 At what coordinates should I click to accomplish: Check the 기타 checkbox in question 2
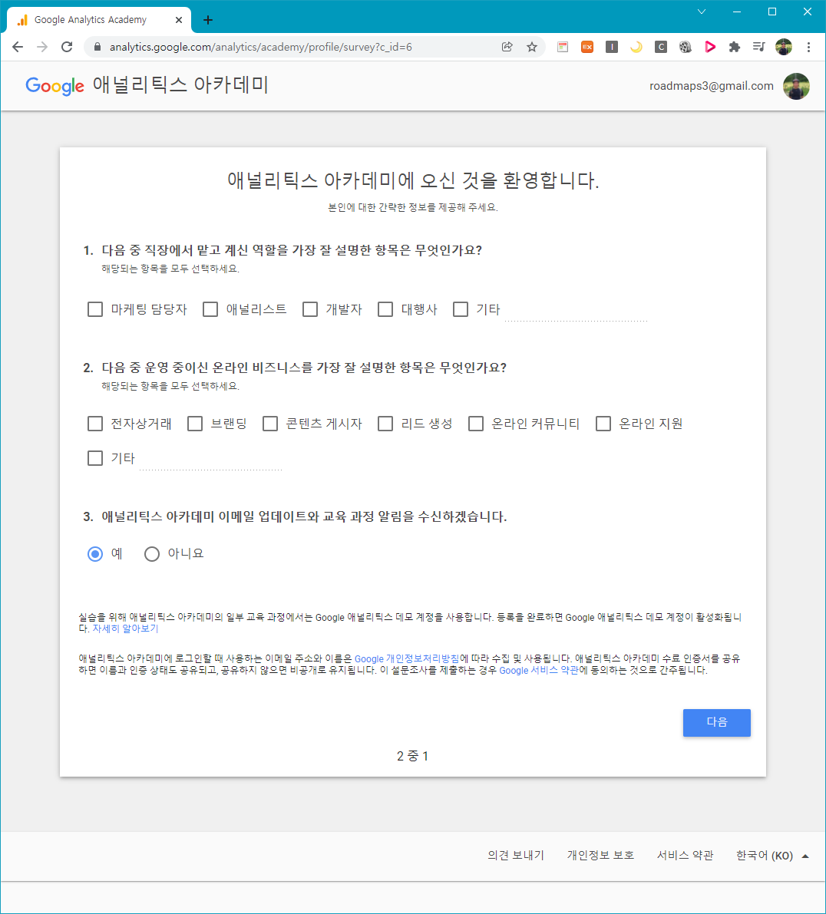coord(95,458)
